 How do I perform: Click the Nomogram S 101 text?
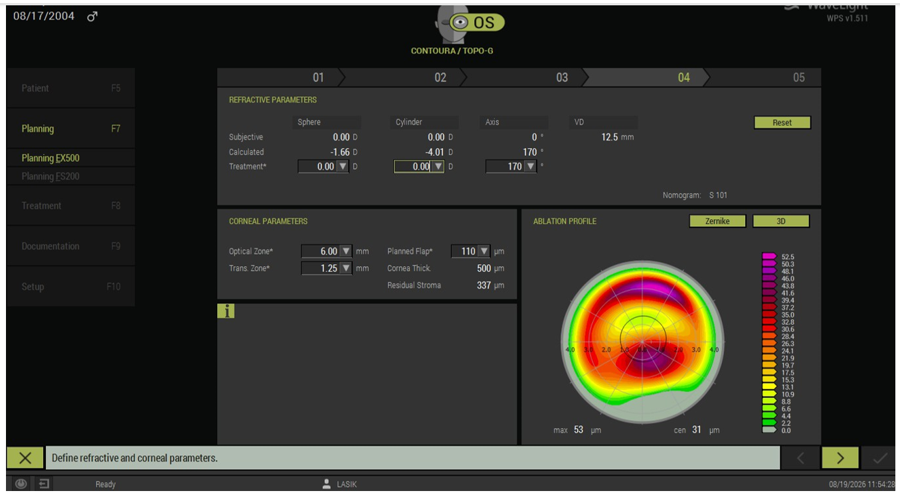click(695, 195)
